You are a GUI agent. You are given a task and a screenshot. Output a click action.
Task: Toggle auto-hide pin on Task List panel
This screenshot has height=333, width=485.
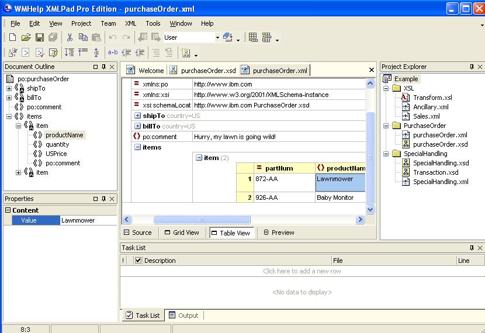click(472, 248)
